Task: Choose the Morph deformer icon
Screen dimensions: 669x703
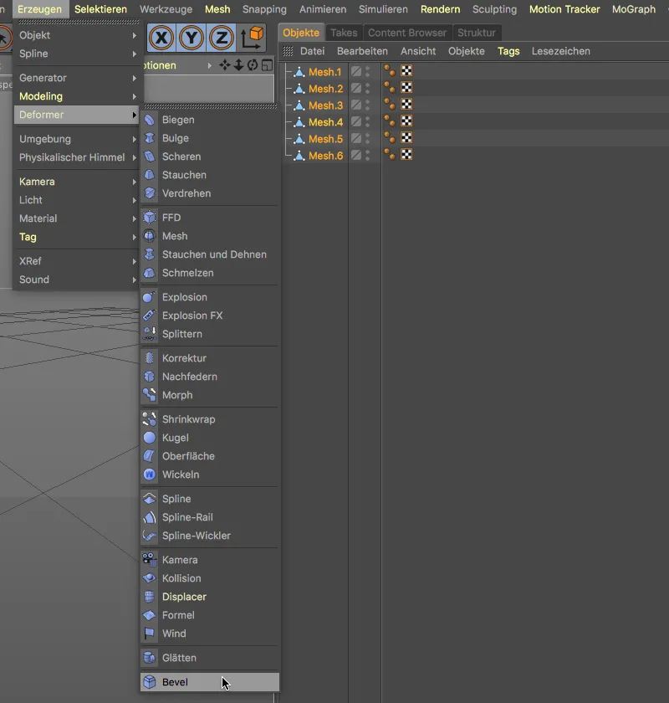Action: (x=149, y=394)
